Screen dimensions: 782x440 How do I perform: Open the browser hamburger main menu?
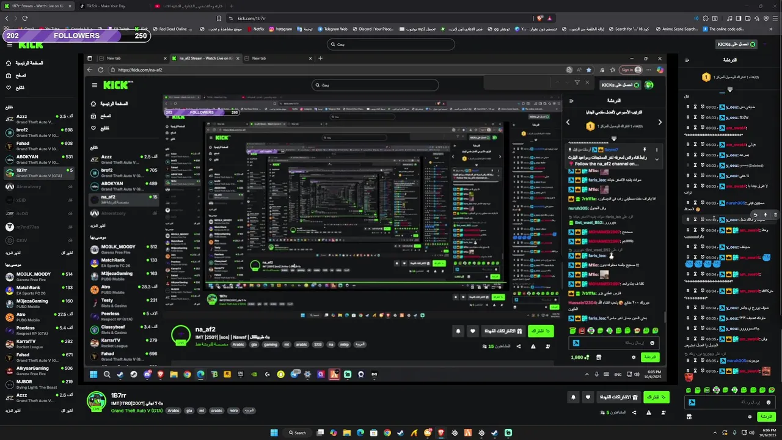775,18
